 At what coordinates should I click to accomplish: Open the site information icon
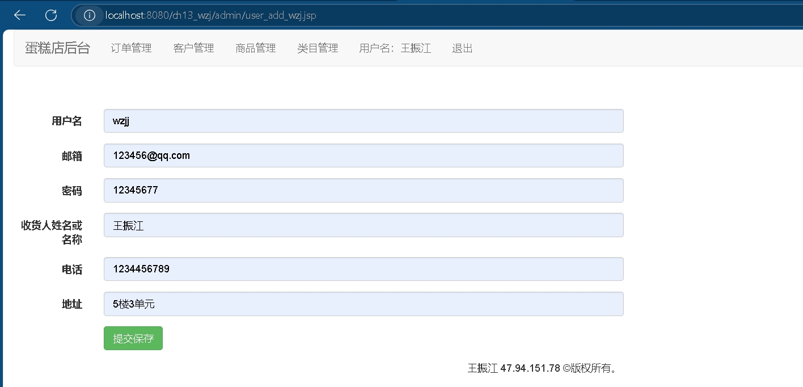coord(89,15)
